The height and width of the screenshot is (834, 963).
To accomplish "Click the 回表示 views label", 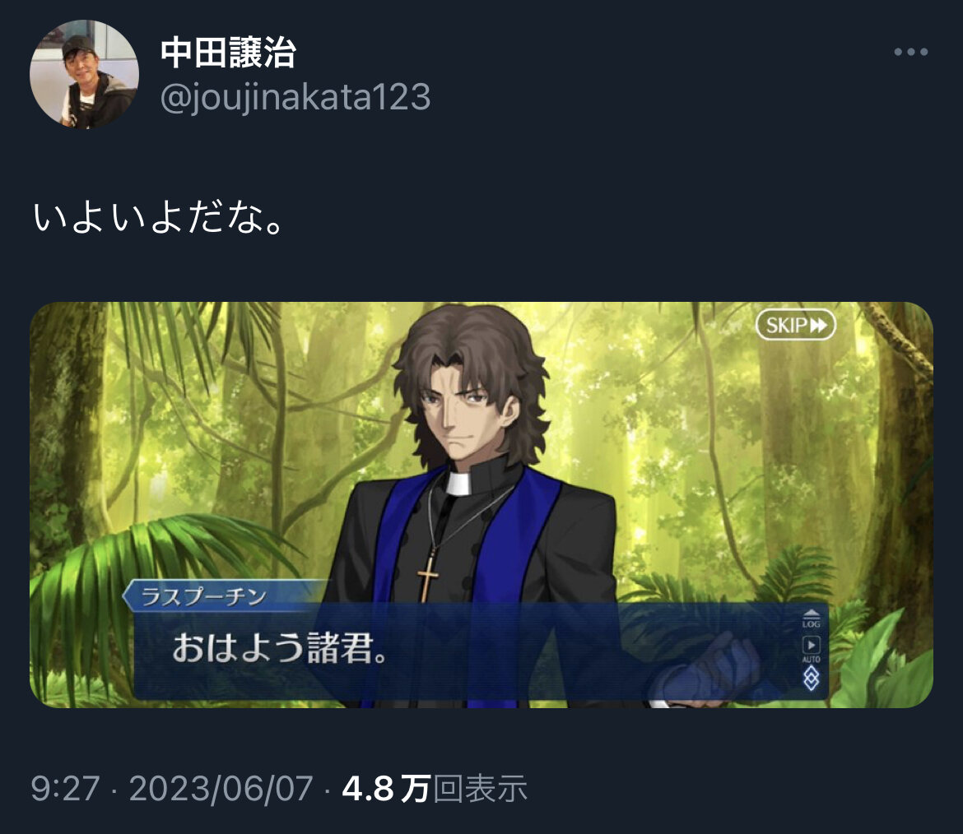I will pos(481,789).
